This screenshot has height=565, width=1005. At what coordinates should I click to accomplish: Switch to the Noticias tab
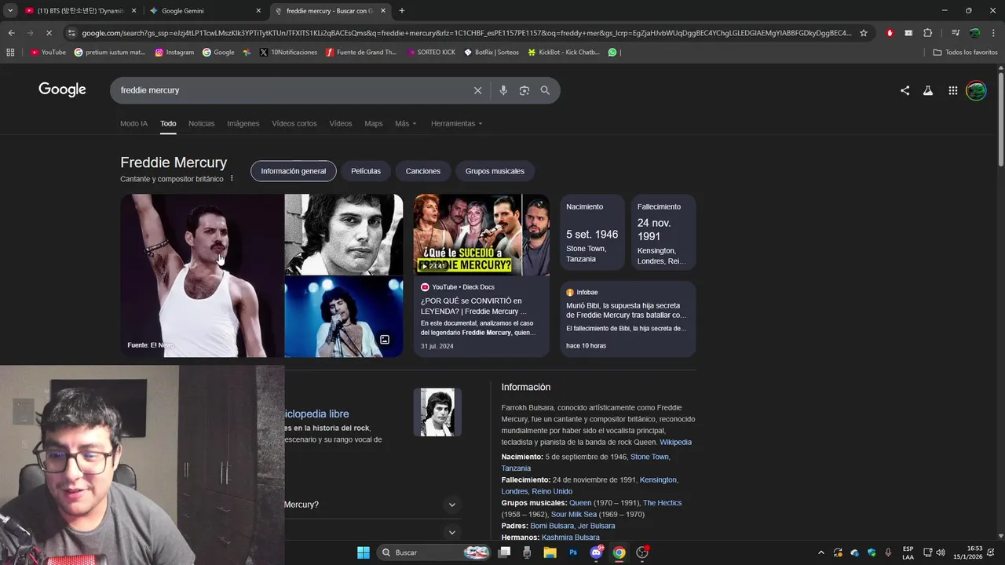tap(201, 123)
